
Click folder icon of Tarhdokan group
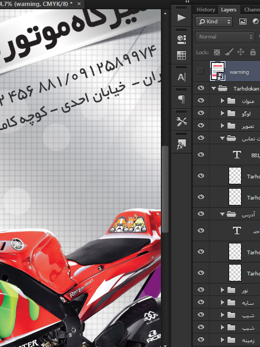point(223,88)
